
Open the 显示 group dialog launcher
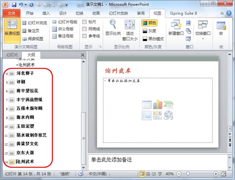(x=100, y=47)
